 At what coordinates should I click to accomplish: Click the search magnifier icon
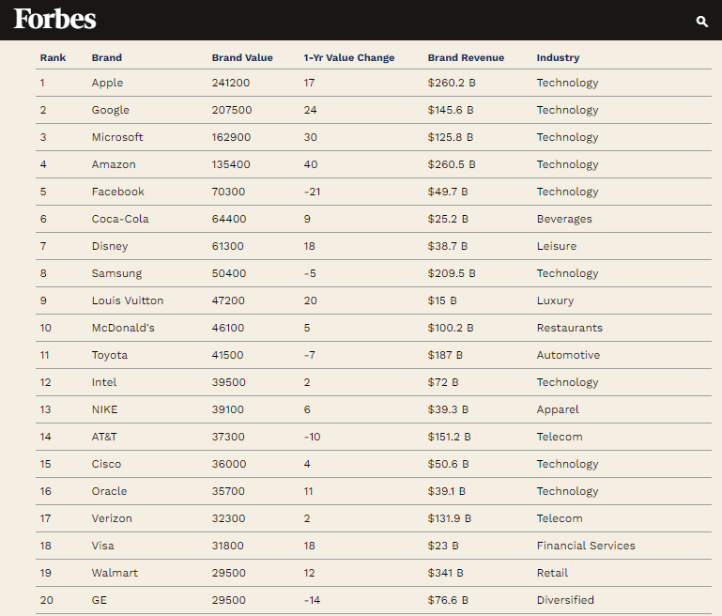[701, 21]
